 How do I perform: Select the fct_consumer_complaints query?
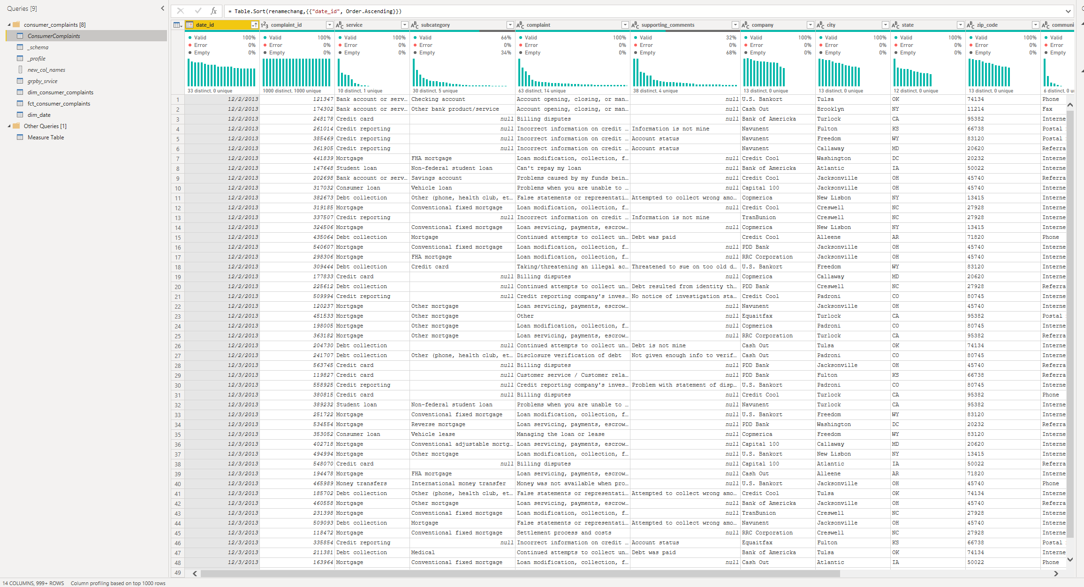pyautogui.click(x=86, y=103)
